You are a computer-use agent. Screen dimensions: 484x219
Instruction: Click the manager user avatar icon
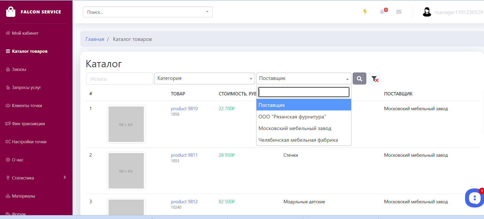click(x=427, y=12)
